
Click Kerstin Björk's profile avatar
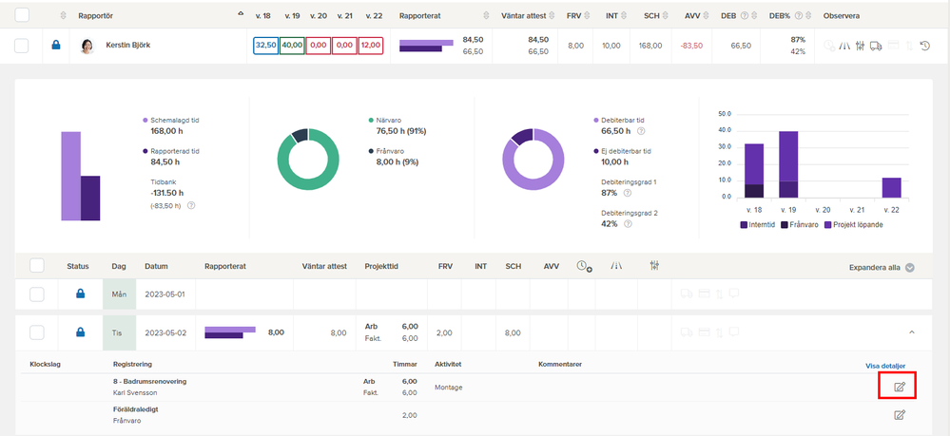[x=87, y=46]
